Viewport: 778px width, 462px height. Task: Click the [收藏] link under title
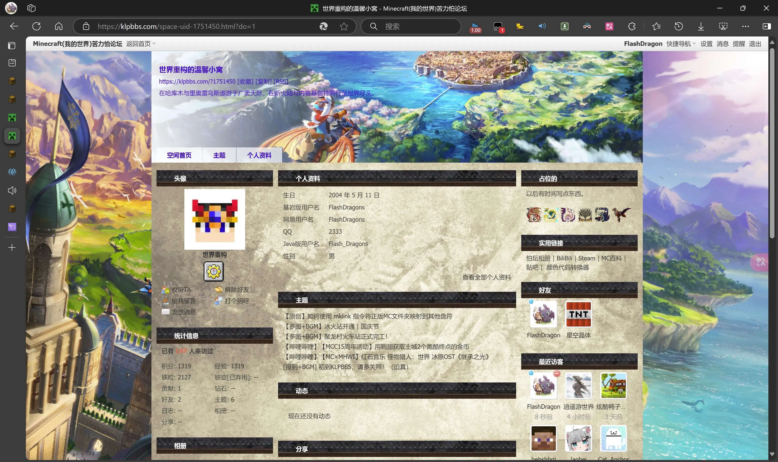pyautogui.click(x=245, y=81)
